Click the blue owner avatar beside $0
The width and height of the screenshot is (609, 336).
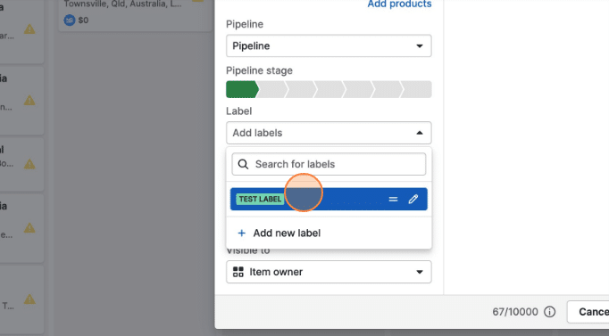(x=70, y=20)
